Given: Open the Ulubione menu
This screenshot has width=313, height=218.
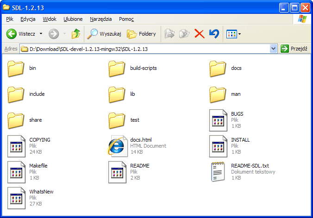Looking at the screenshot, I should click(73, 19).
